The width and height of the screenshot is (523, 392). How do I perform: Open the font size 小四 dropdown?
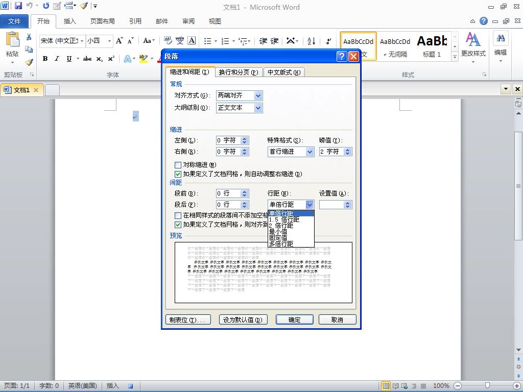click(x=109, y=41)
